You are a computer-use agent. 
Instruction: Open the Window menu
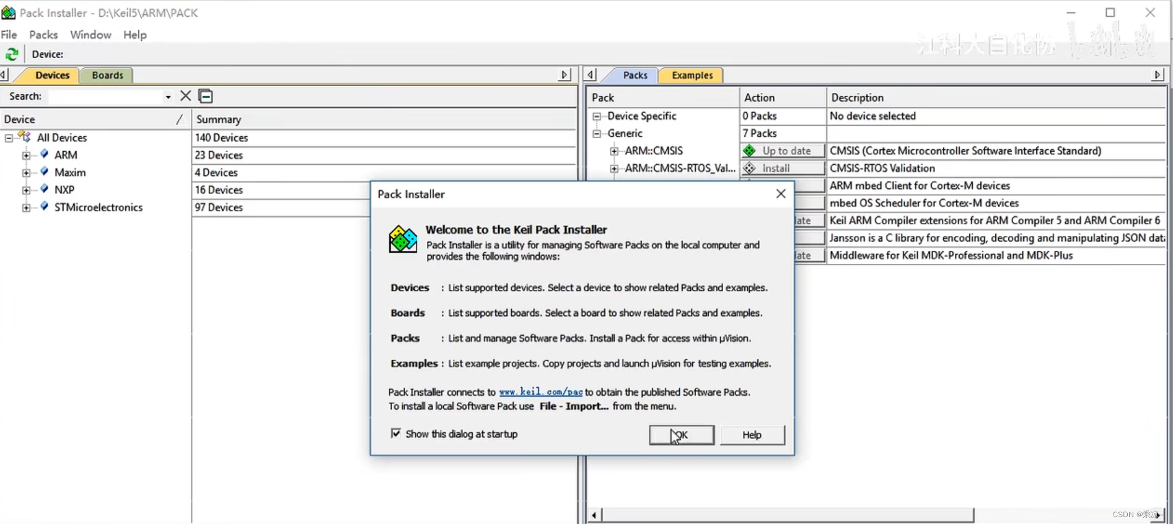(x=90, y=35)
